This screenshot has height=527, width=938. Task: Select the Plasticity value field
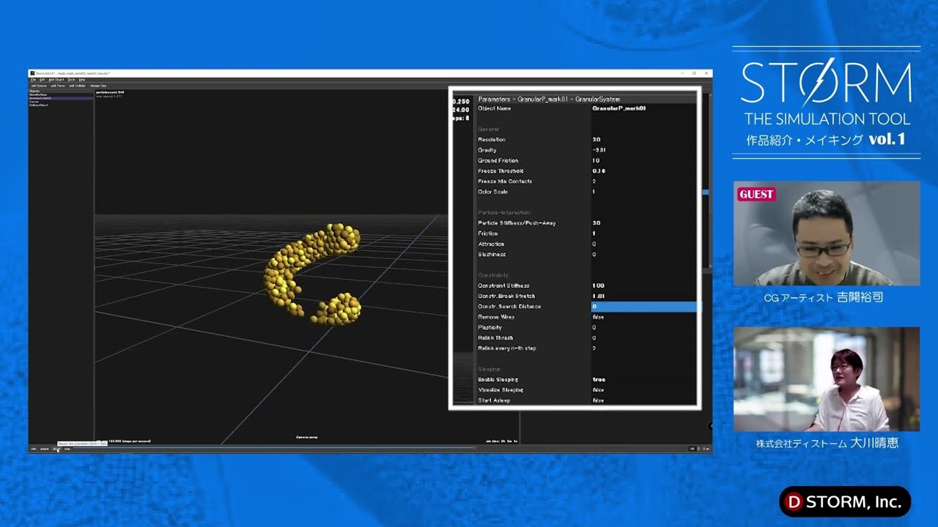coord(645,327)
